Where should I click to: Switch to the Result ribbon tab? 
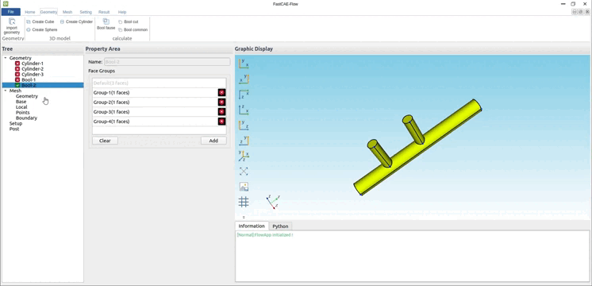coord(104,12)
